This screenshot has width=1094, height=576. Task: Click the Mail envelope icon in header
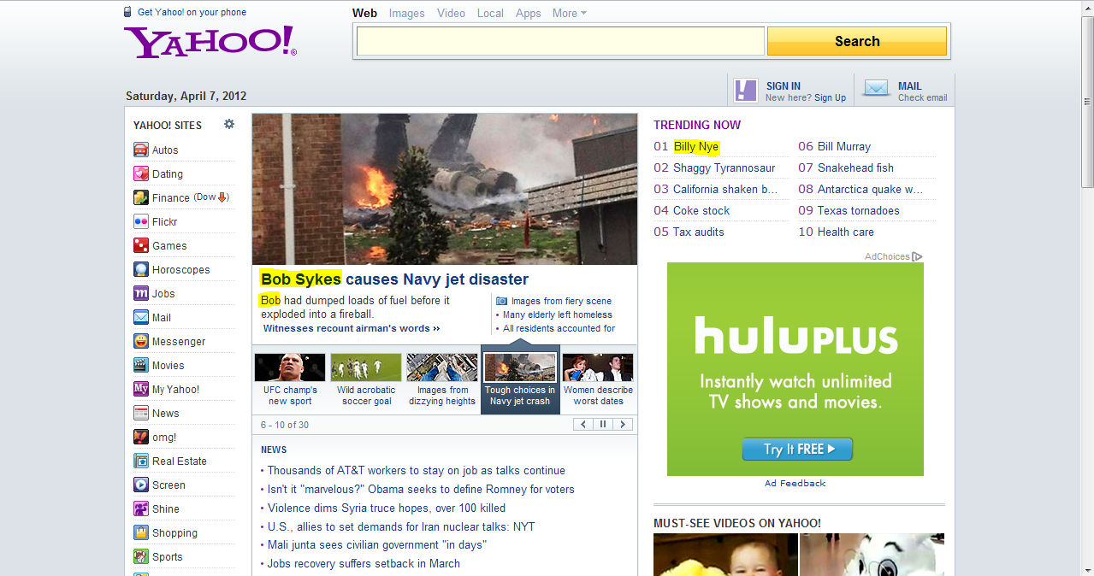tap(877, 89)
